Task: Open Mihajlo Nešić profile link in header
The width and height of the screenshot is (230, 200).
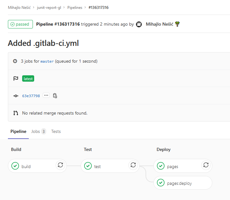Action: 159,24
